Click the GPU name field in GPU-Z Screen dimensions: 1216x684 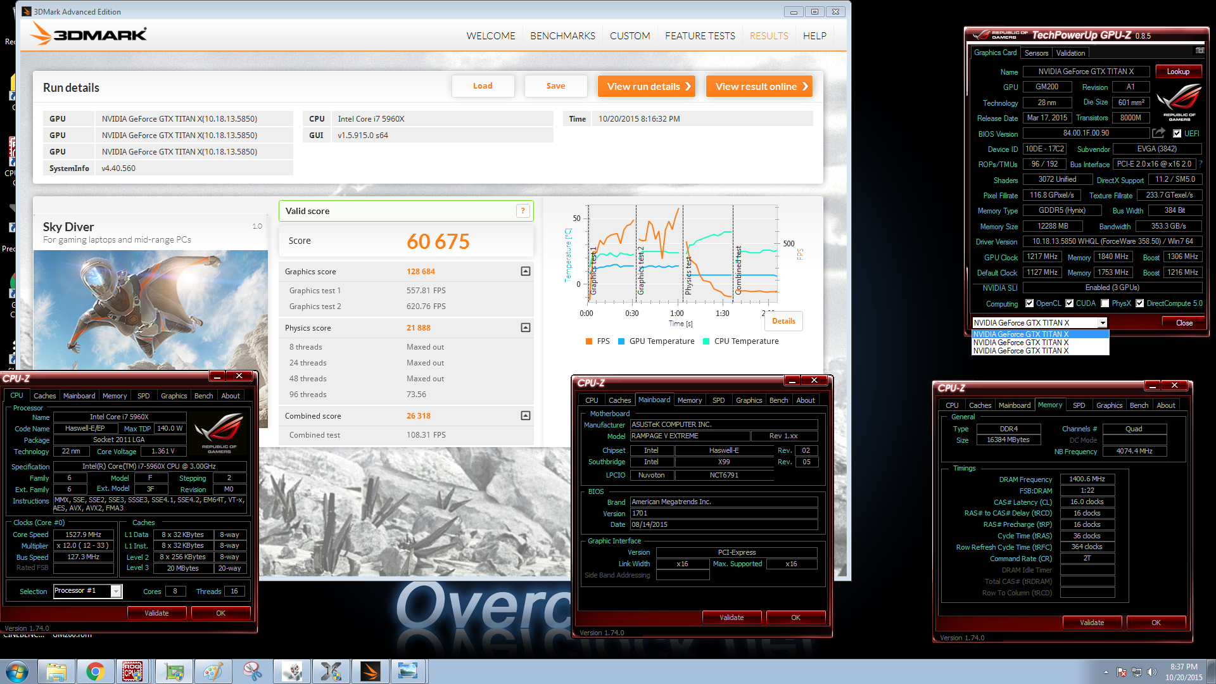[1086, 72]
